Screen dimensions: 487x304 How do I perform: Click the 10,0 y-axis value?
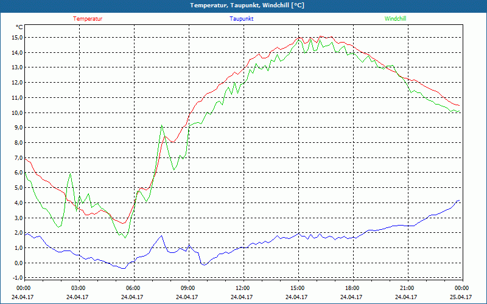click(16, 112)
